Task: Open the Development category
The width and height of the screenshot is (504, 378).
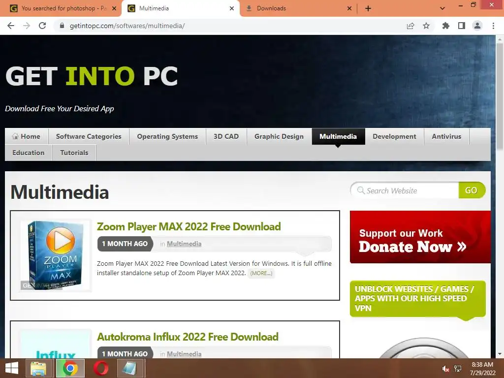Action: 394,136
